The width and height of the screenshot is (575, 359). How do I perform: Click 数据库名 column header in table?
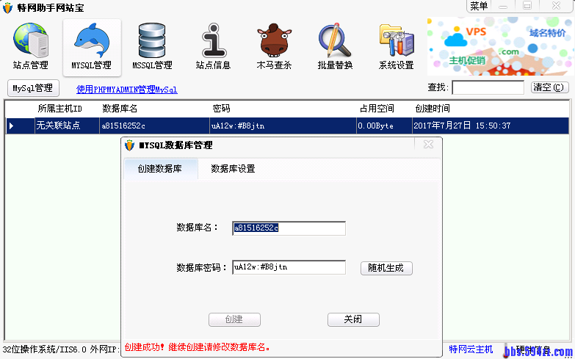120,109
